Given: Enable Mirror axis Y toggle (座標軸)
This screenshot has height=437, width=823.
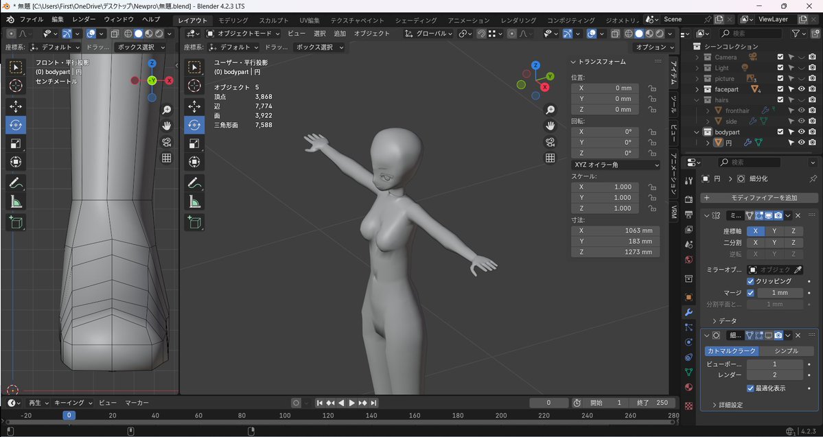Looking at the screenshot, I should [x=774, y=231].
